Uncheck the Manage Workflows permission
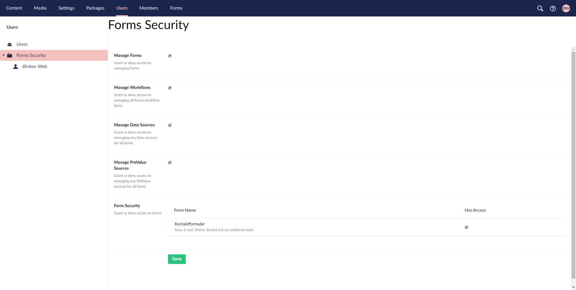The height and width of the screenshot is (290, 576). tap(170, 88)
